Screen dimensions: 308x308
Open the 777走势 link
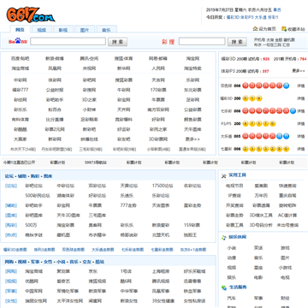click(x=129, y=205)
